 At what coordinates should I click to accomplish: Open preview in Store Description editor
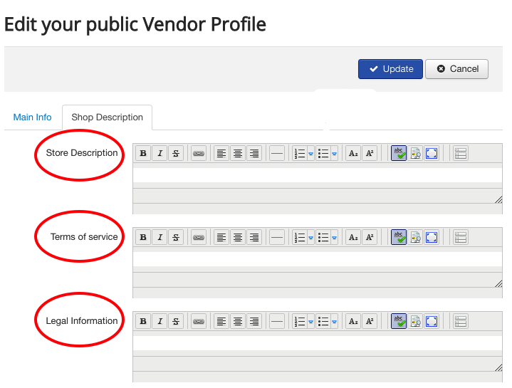[415, 153]
